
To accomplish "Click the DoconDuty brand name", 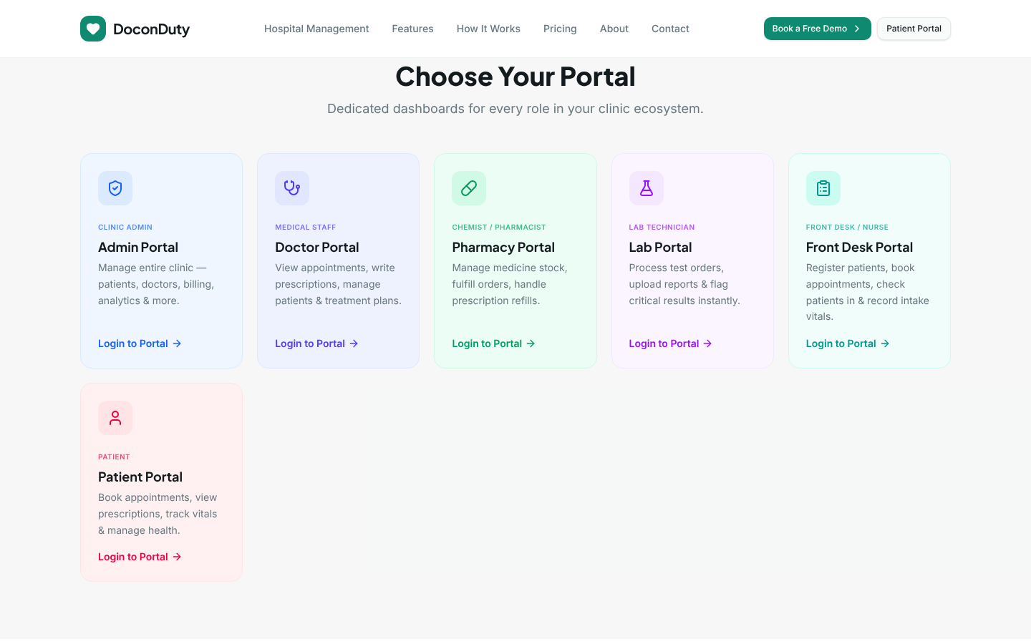I will coord(152,29).
